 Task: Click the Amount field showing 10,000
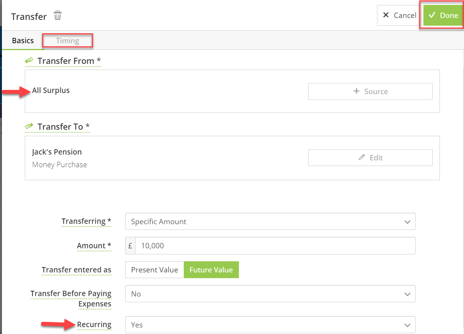(x=275, y=246)
